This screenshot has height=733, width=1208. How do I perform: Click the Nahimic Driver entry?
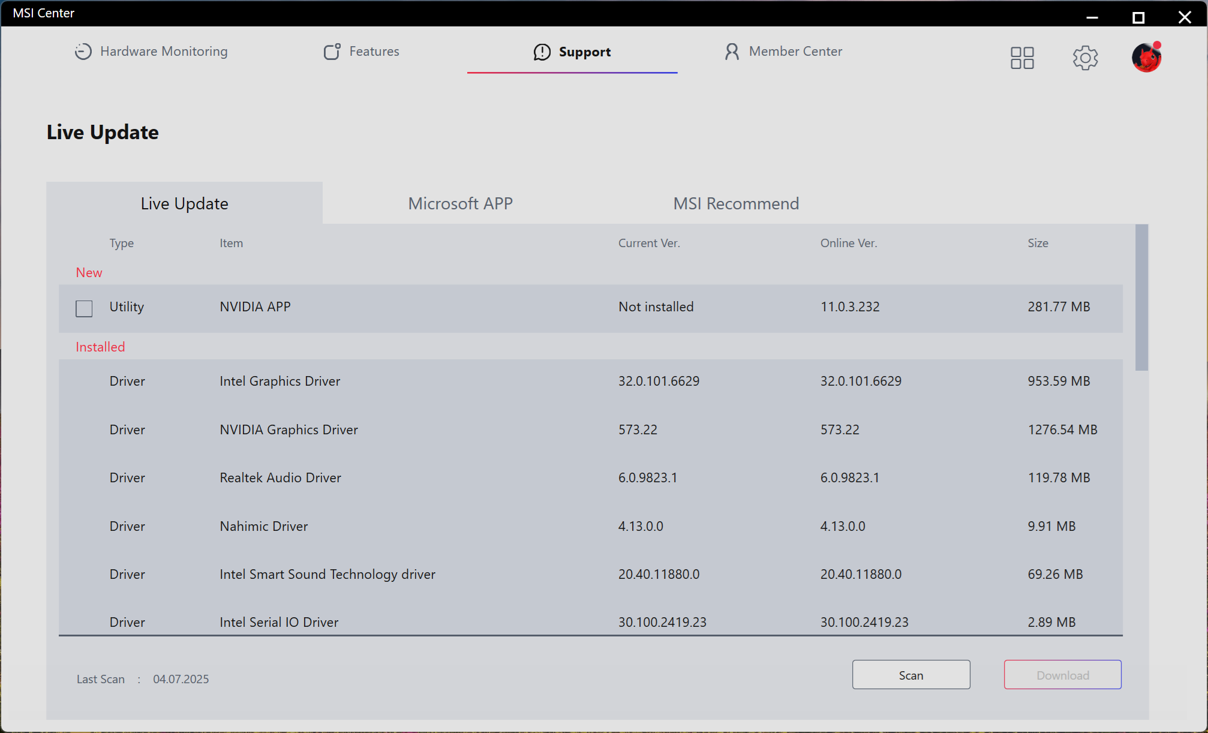[x=263, y=527]
